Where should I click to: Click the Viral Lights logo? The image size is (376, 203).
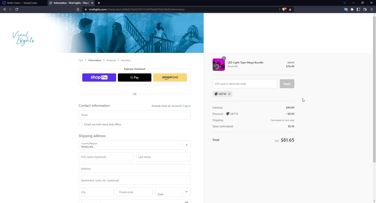(24, 38)
